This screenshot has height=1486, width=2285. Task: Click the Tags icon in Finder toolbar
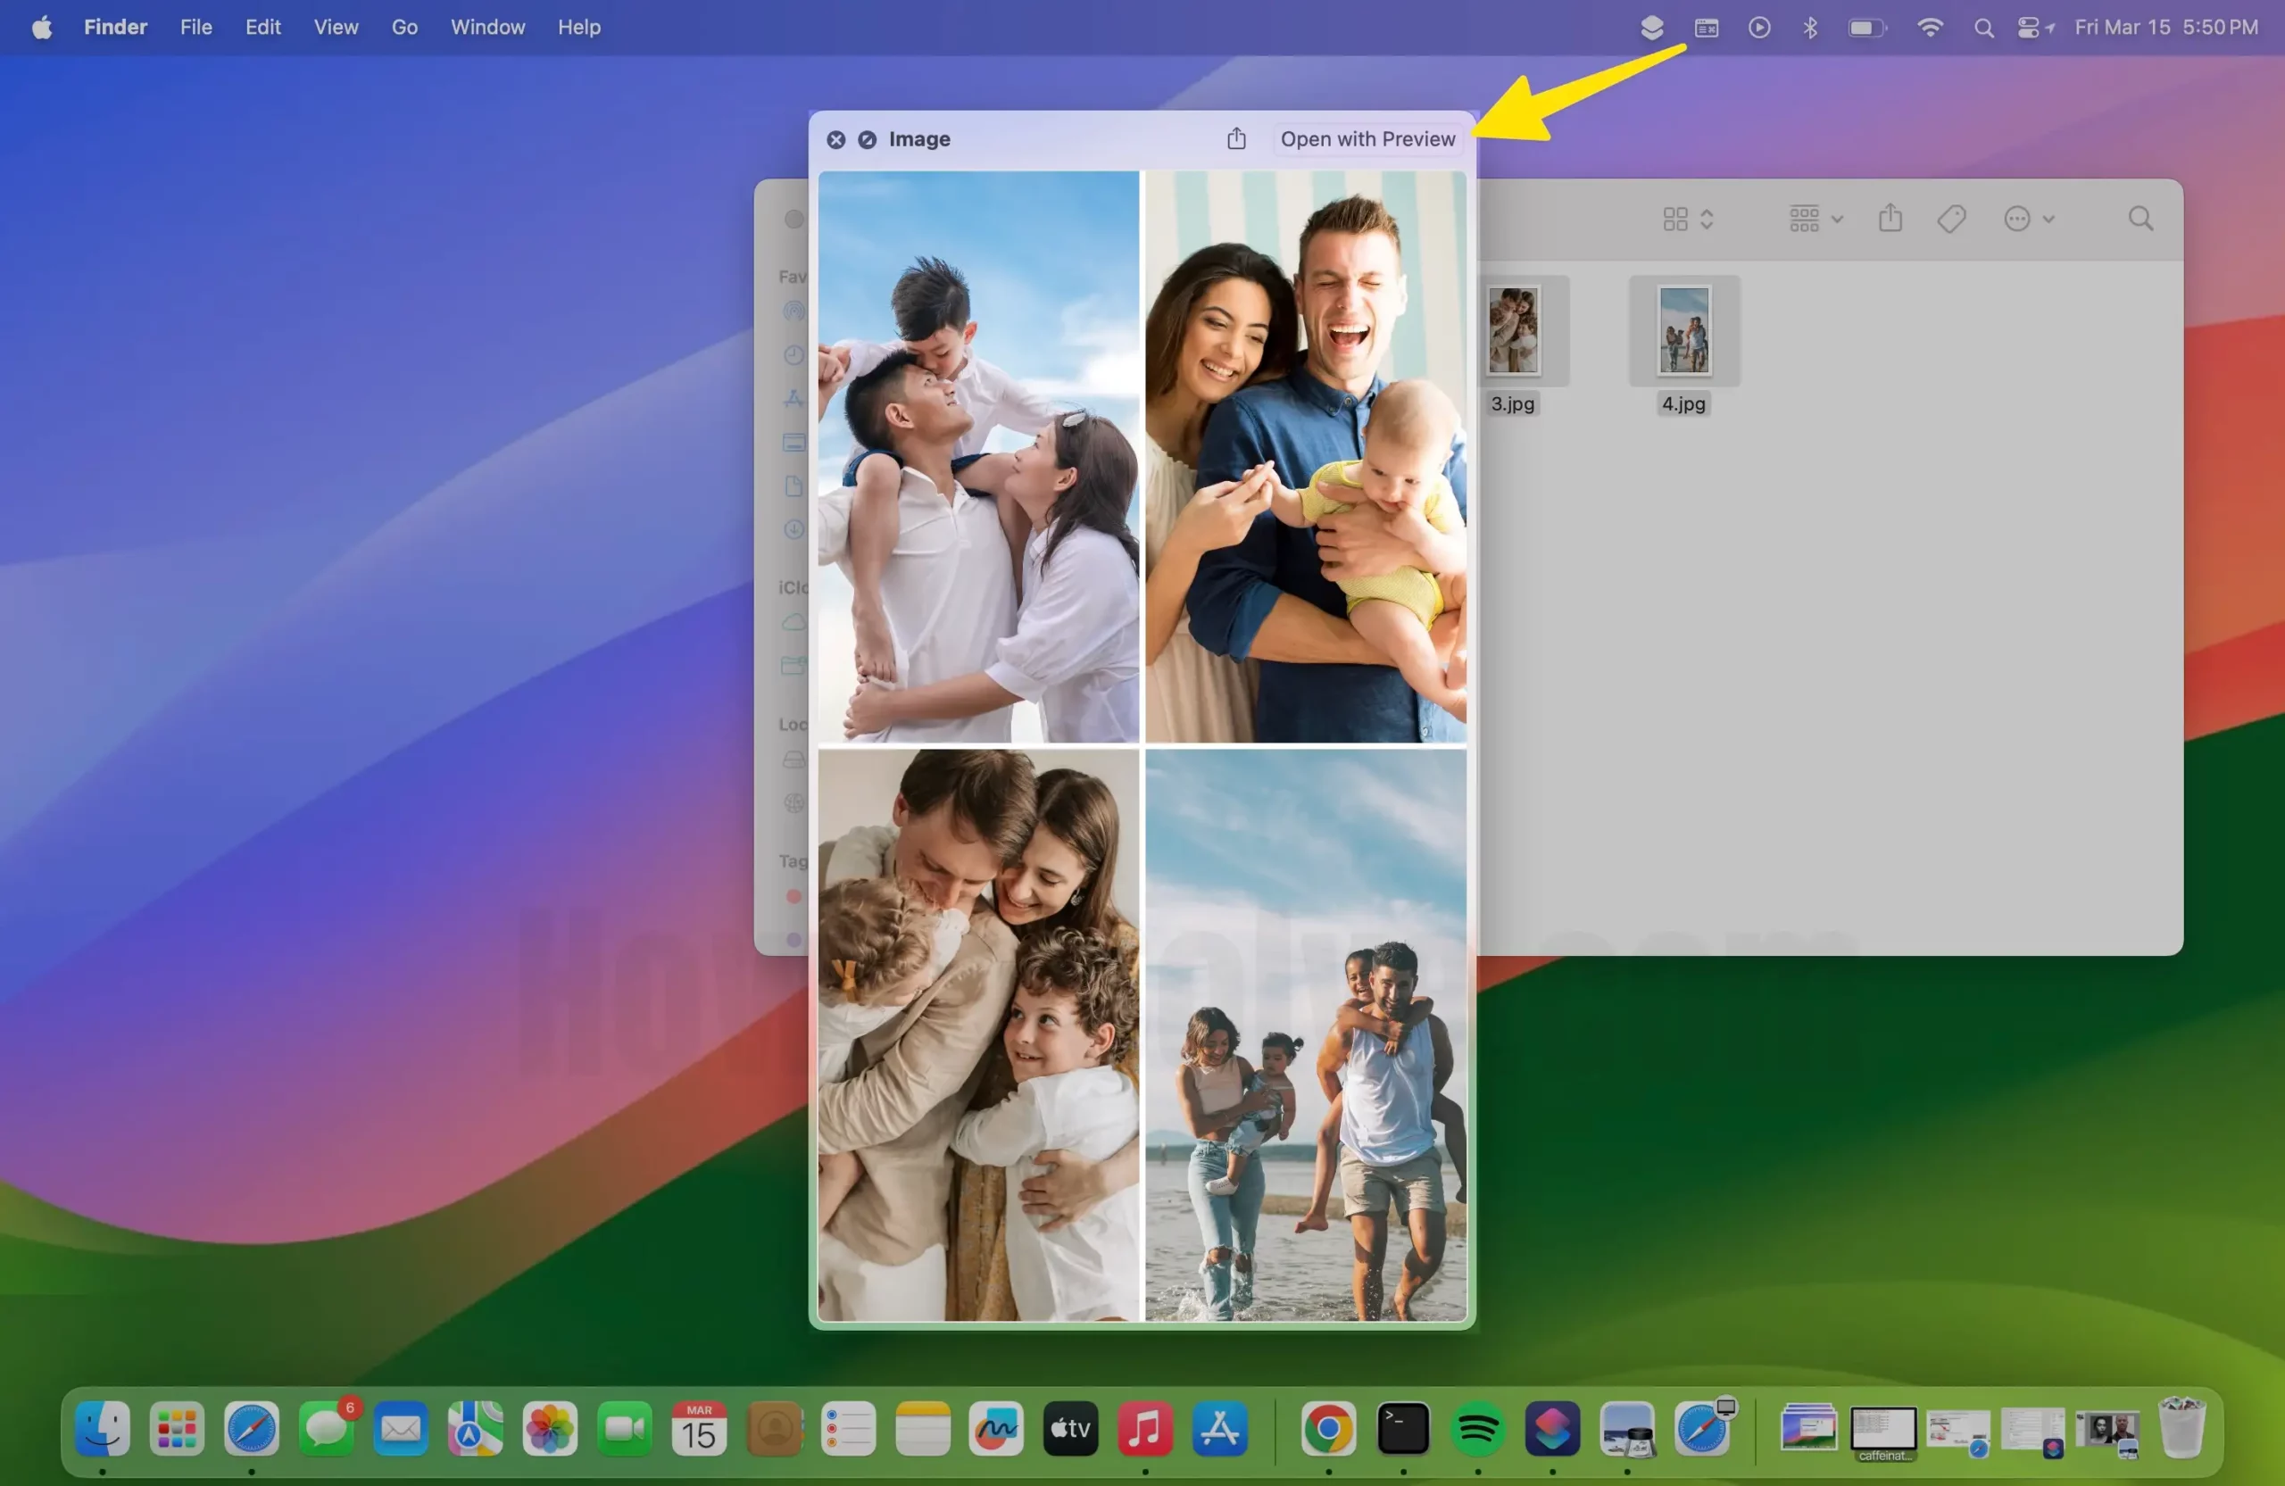(1951, 219)
